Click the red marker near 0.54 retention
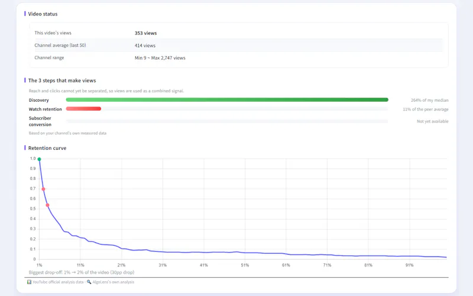 [x=47, y=205]
